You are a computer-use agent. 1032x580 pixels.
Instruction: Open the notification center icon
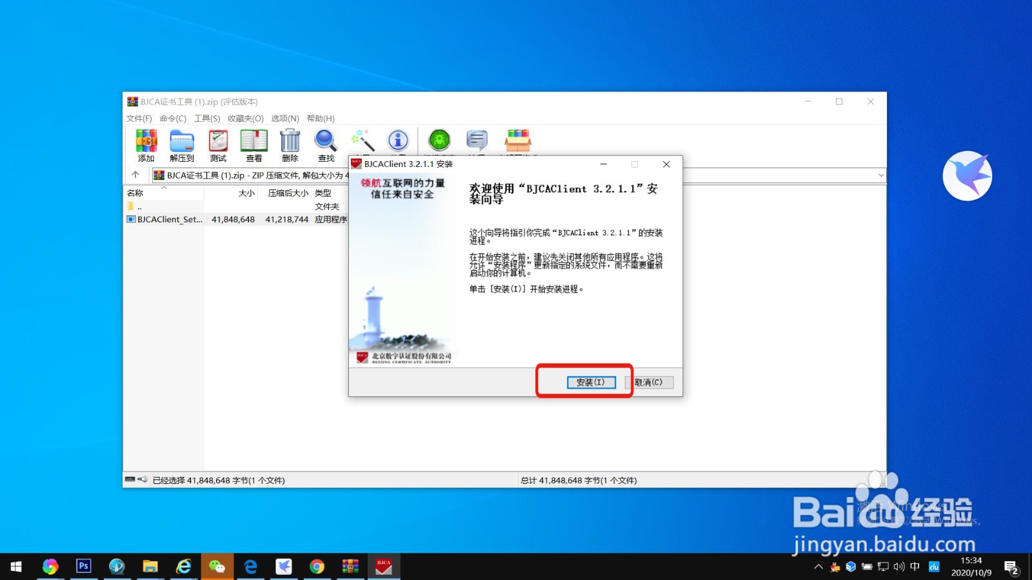point(1011,567)
